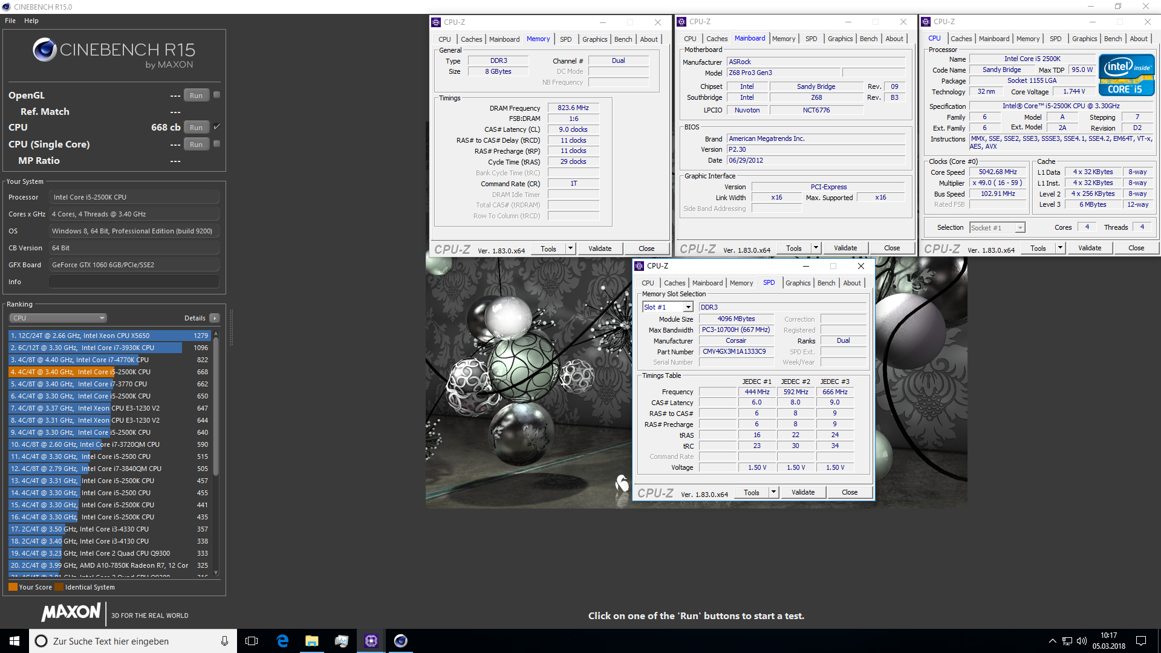This screenshot has height=653, width=1161.
Task: Switch to Mainboard tab in SPD window
Action: pyautogui.click(x=707, y=283)
